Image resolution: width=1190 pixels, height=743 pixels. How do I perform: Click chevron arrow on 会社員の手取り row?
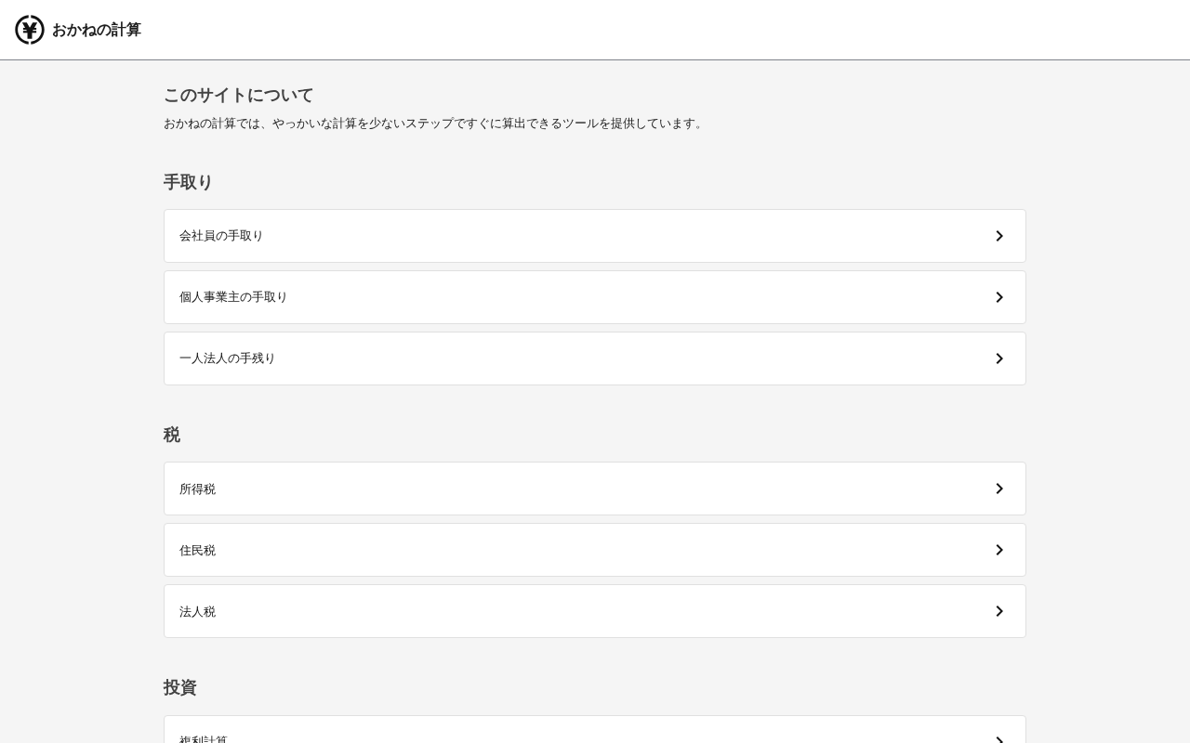(999, 236)
